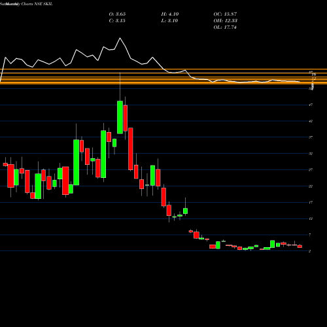This screenshot has height=327, width=327.
Task: Click the high price "H: 4.10"
Action: point(170,14)
